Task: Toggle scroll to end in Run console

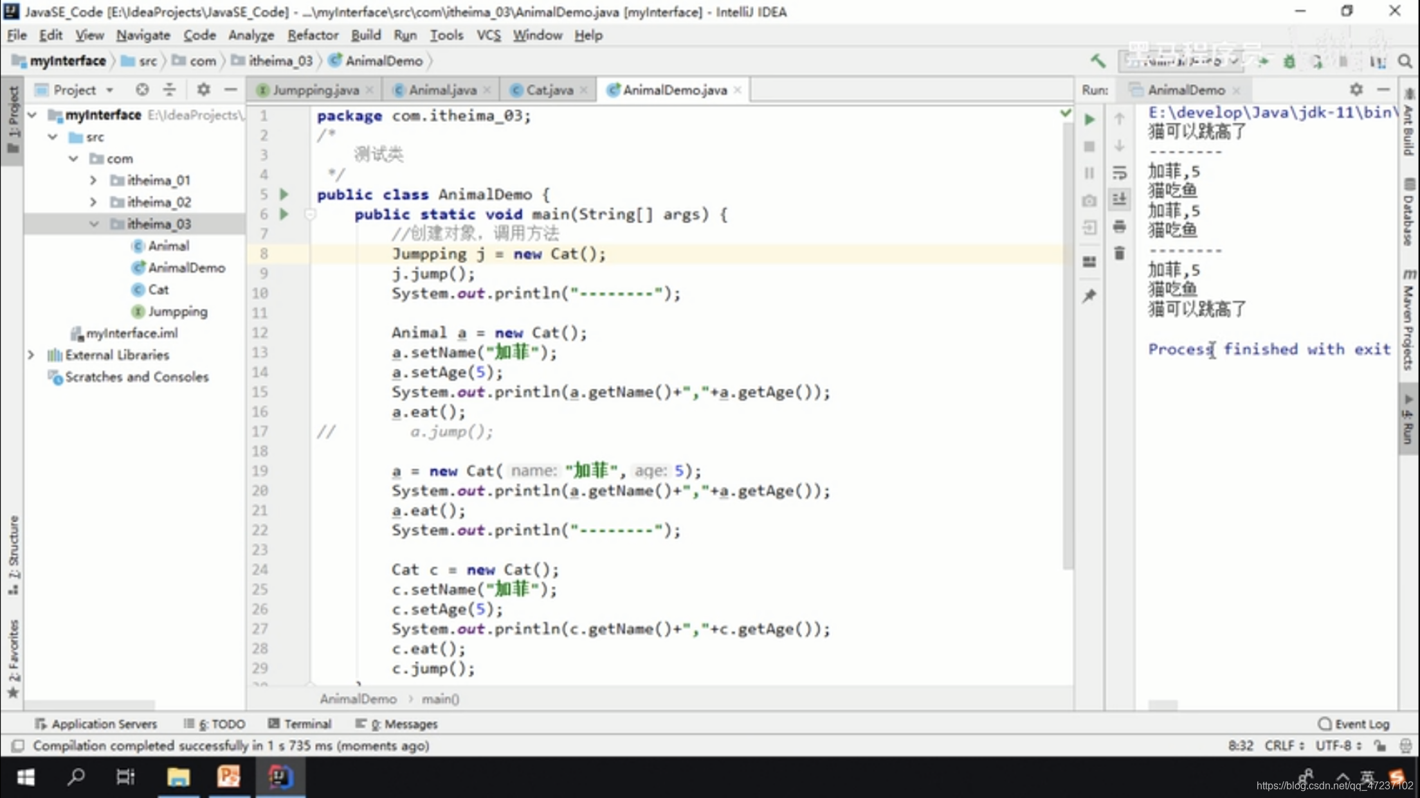Action: [x=1120, y=200]
